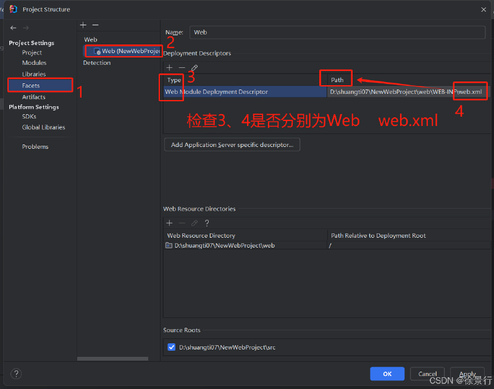Go forward with the right arrow icon
The image size is (494, 389).
pyautogui.click(x=26, y=28)
